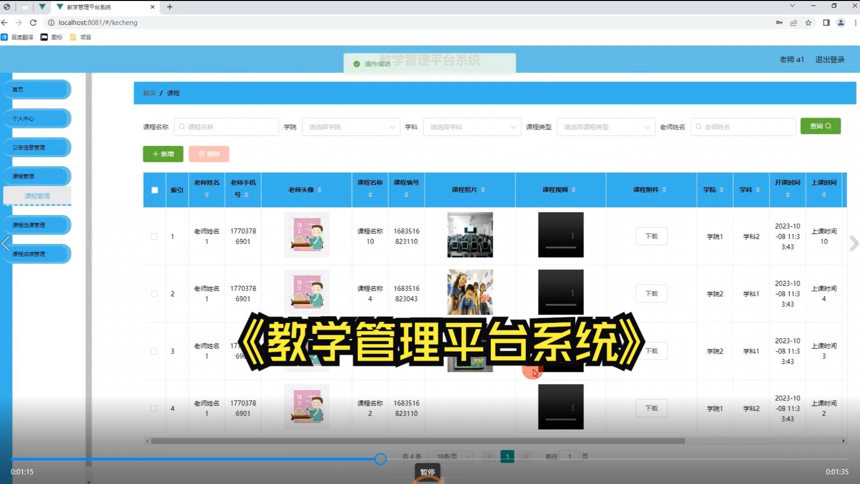Screen dimensions: 860x484
Task: Click the 删除 button
Action: (209, 154)
